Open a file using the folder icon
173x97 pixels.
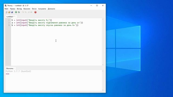pyautogui.click(x=9, y=12)
